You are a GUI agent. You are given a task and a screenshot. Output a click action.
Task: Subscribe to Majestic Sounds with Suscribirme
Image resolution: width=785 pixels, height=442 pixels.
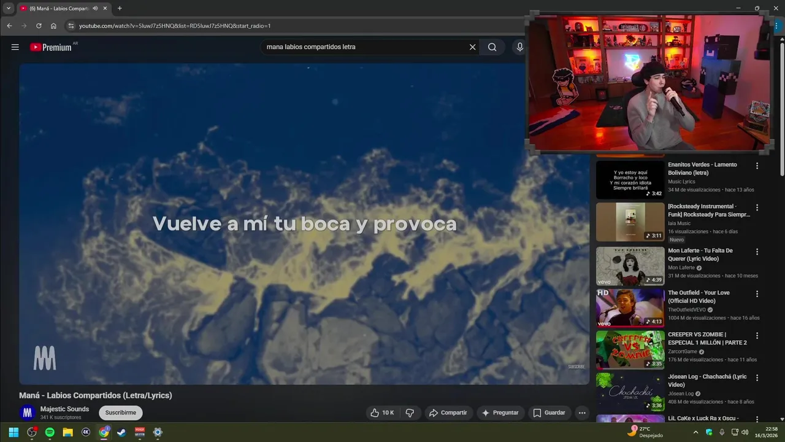coord(121,413)
